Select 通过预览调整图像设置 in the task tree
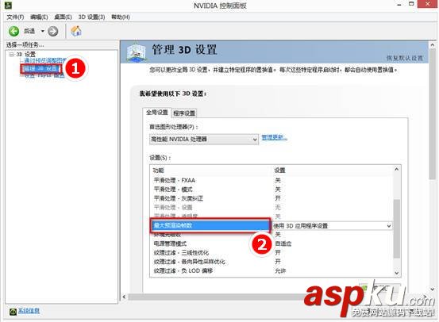Screen dimensions: 439x322 [x=45, y=60]
